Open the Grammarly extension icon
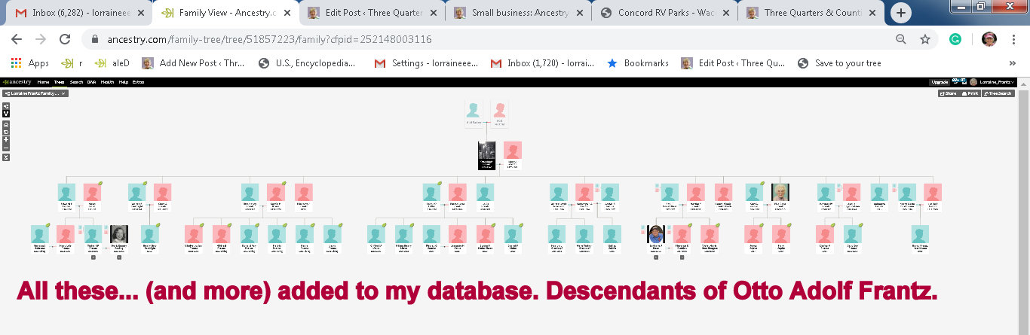 [955, 39]
